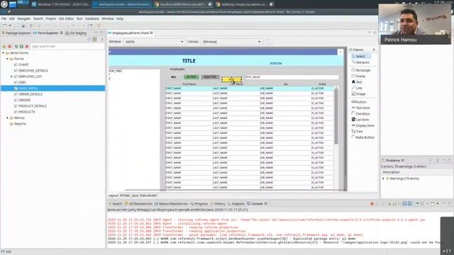Select the Radio Button palette entry

click(x=363, y=137)
